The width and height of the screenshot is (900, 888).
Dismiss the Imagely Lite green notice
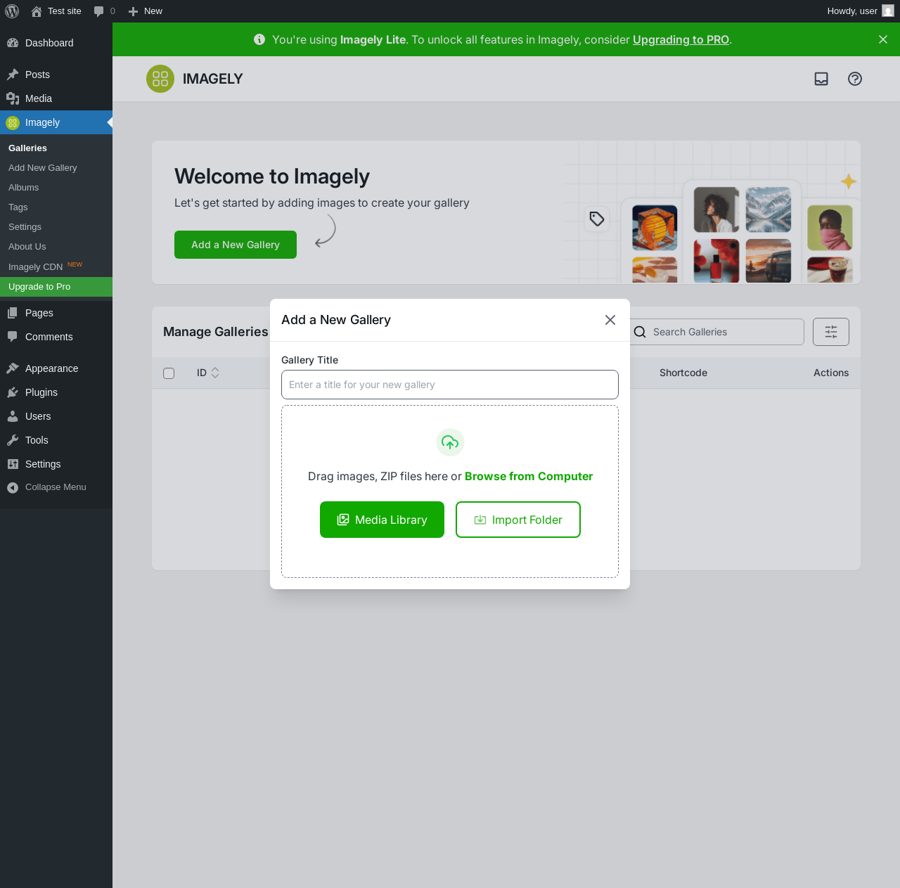883,39
